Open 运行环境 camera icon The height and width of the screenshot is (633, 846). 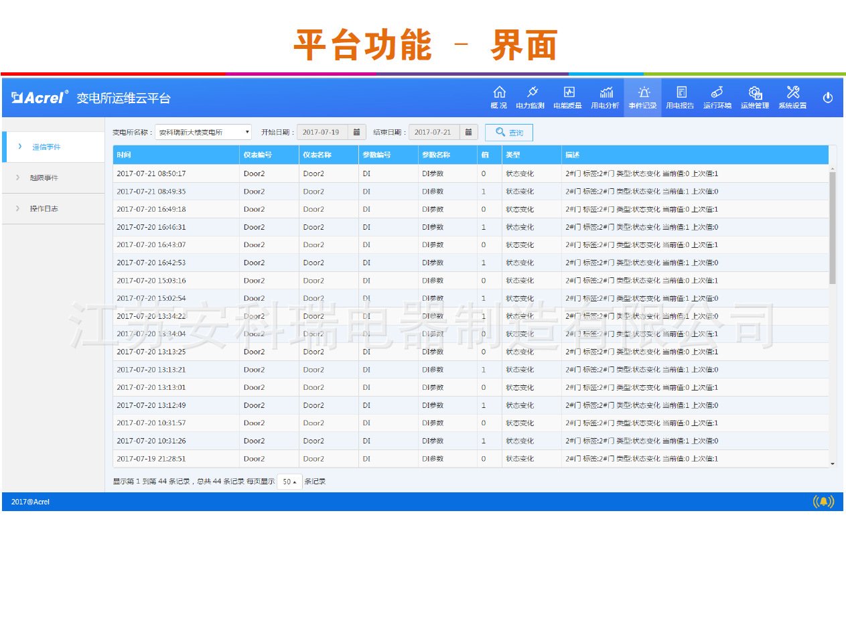[x=717, y=92]
